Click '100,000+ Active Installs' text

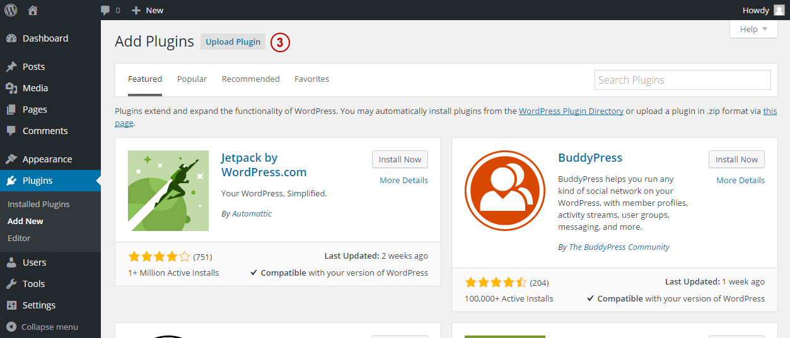click(509, 299)
